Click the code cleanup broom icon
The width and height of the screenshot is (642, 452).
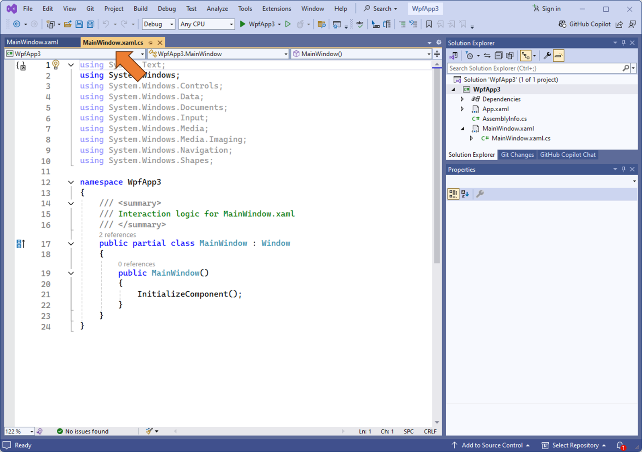tap(150, 431)
